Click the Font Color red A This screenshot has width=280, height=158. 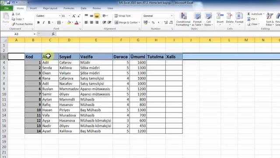pos(77,22)
